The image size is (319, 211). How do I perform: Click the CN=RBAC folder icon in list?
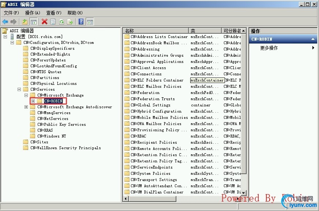pyautogui.click(x=127, y=136)
